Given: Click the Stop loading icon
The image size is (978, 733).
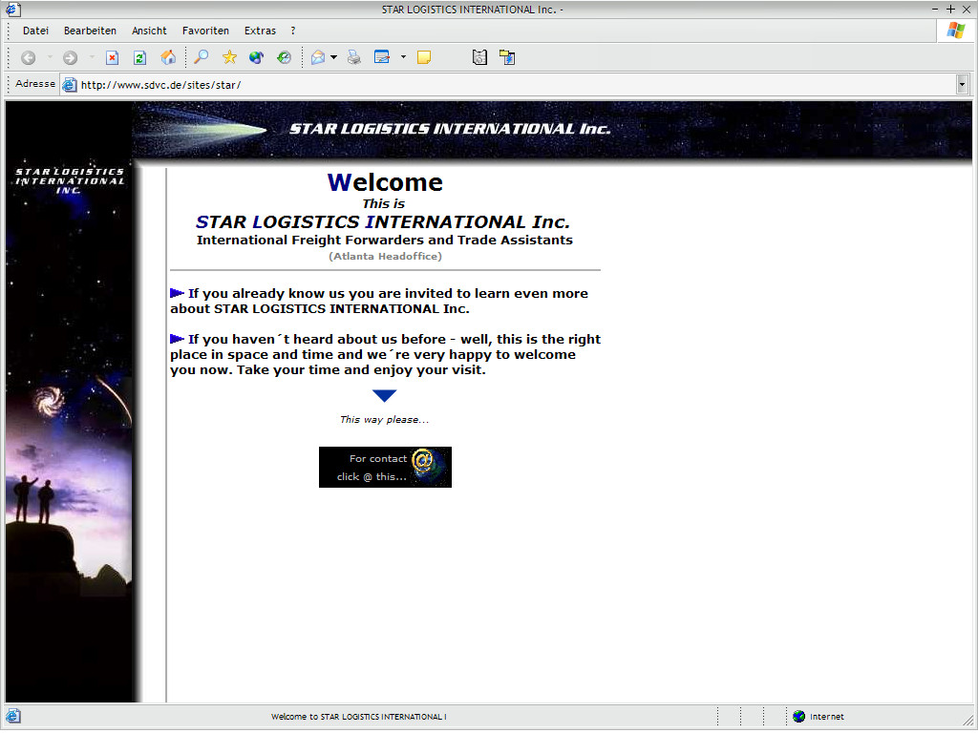Looking at the screenshot, I should (112, 58).
